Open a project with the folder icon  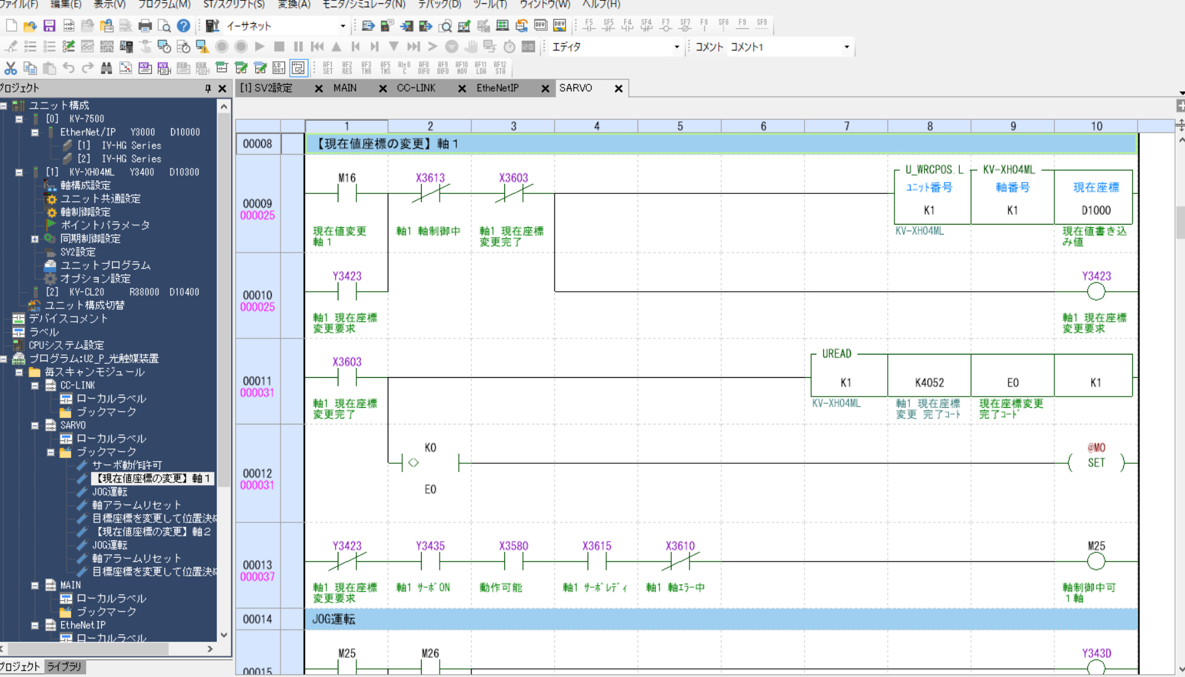pyautogui.click(x=30, y=26)
